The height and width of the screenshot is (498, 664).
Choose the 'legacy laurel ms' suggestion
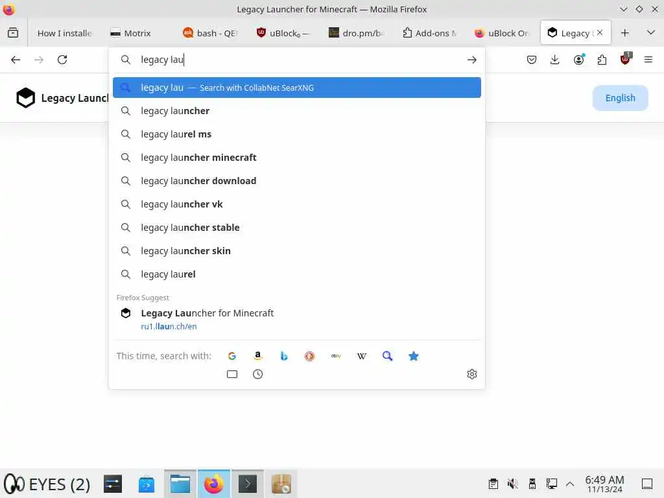point(297,134)
